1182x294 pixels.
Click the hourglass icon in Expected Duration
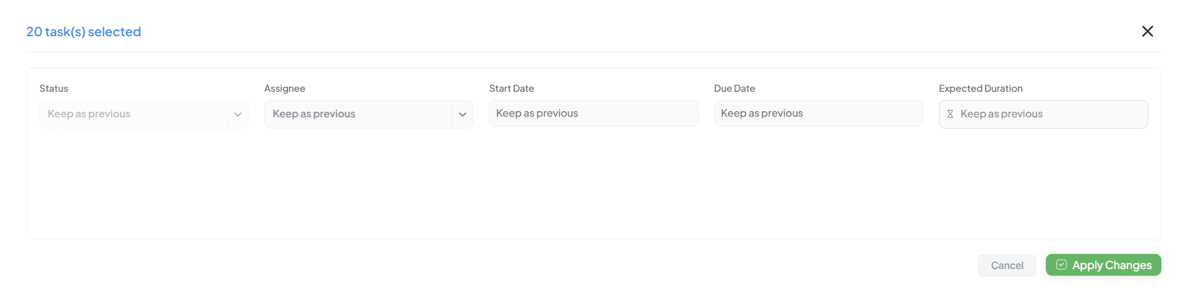(950, 114)
